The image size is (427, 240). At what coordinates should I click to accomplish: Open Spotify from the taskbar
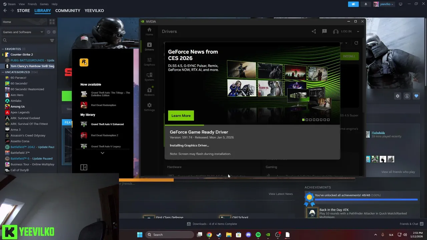click(x=258, y=235)
